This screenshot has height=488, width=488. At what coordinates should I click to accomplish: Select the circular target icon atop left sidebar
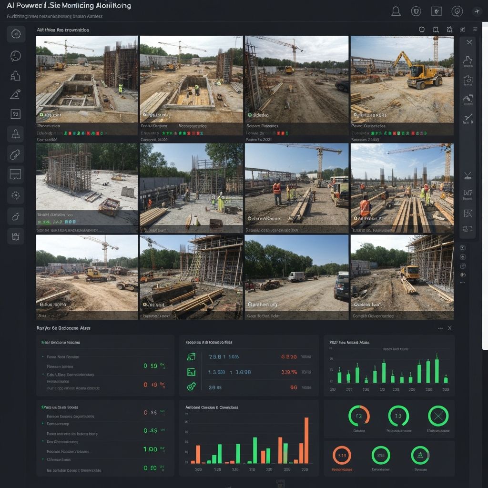tap(15, 34)
